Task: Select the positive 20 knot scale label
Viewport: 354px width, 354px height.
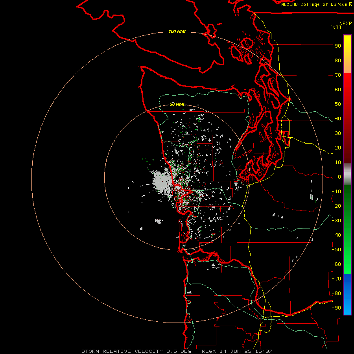Action: click(338, 147)
